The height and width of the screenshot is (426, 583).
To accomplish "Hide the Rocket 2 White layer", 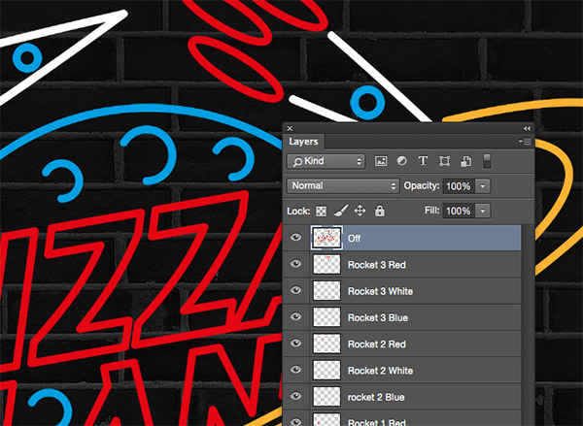I will click(x=296, y=370).
